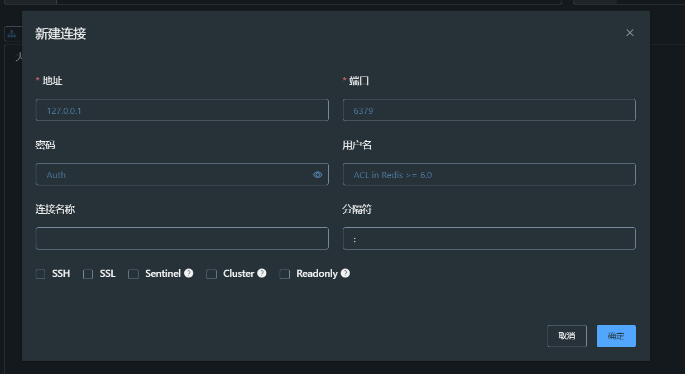Tick the Sentinel checkbox
This screenshot has height=374, width=685.
(x=133, y=274)
